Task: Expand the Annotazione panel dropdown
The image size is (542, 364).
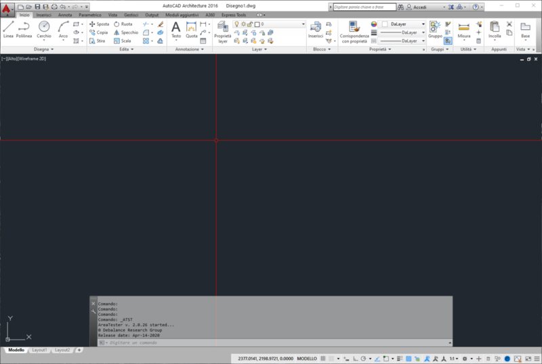Action: coord(190,49)
